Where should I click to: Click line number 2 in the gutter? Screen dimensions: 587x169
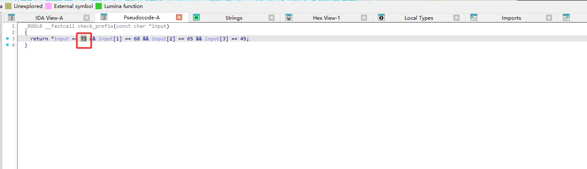(x=13, y=32)
